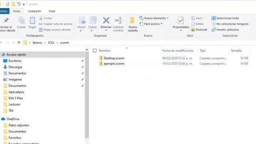Click Seleccionar todo

click(x=225, y=18)
